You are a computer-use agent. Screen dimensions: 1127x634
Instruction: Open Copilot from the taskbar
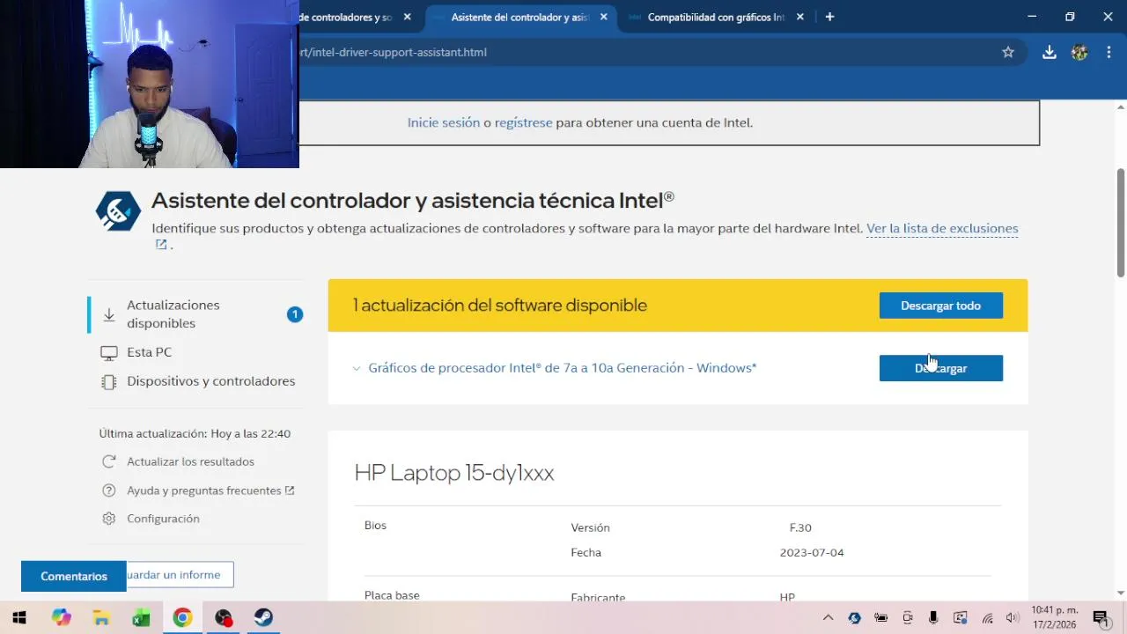[61, 617]
